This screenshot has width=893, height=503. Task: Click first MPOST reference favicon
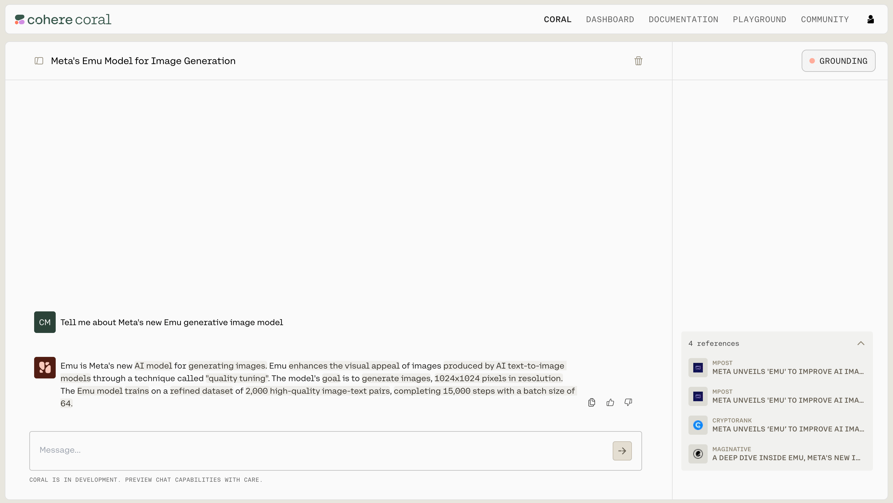tap(698, 367)
